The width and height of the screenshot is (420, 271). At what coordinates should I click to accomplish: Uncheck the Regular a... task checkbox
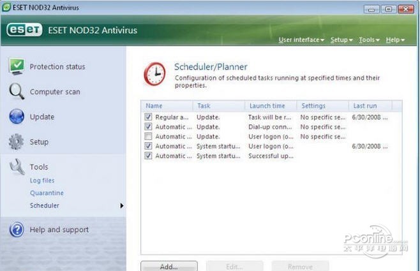point(148,117)
